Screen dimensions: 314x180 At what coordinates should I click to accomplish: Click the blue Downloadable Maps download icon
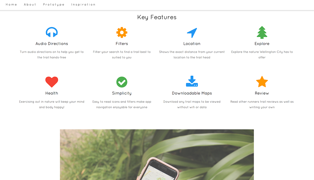point(192,81)
